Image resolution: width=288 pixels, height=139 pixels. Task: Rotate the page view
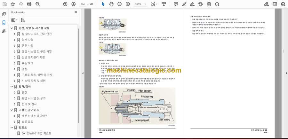coord(217,4)
